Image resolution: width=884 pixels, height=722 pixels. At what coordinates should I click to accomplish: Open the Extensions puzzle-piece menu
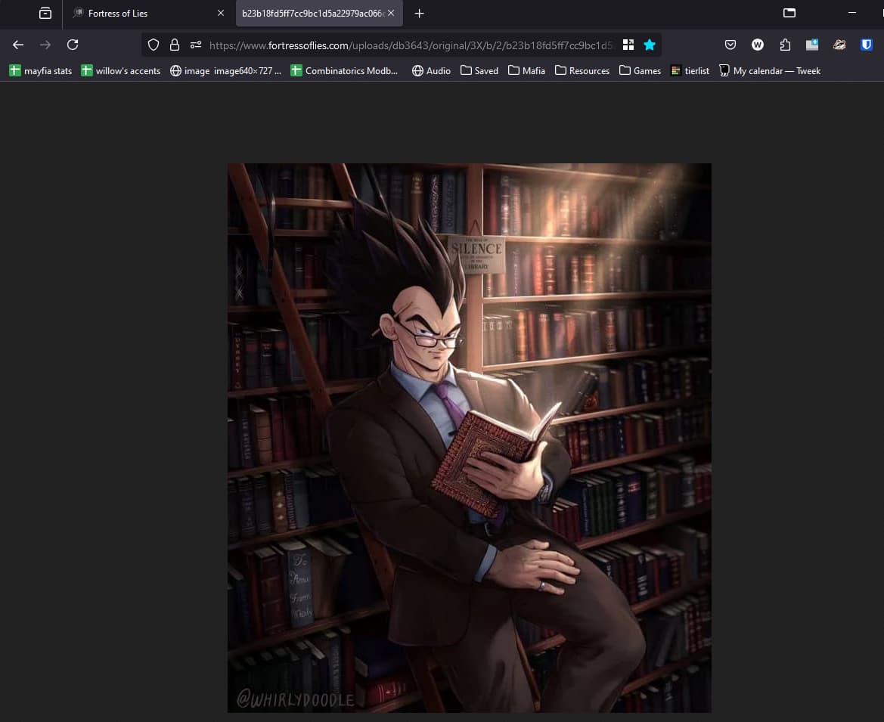point(785,45)
